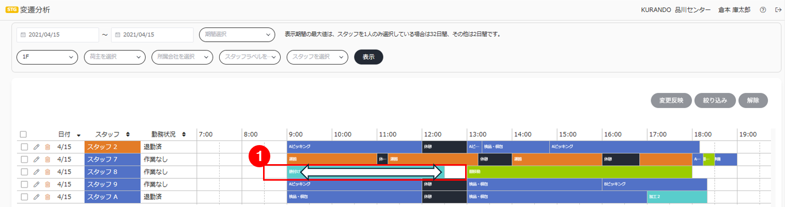This screenshot has height=207, width=785.
Task: Check the スタッフ 9 row checkbox
Action: (24, 184)
